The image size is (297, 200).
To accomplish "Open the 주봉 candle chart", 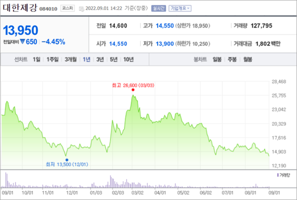I will [x=232, y=60].
